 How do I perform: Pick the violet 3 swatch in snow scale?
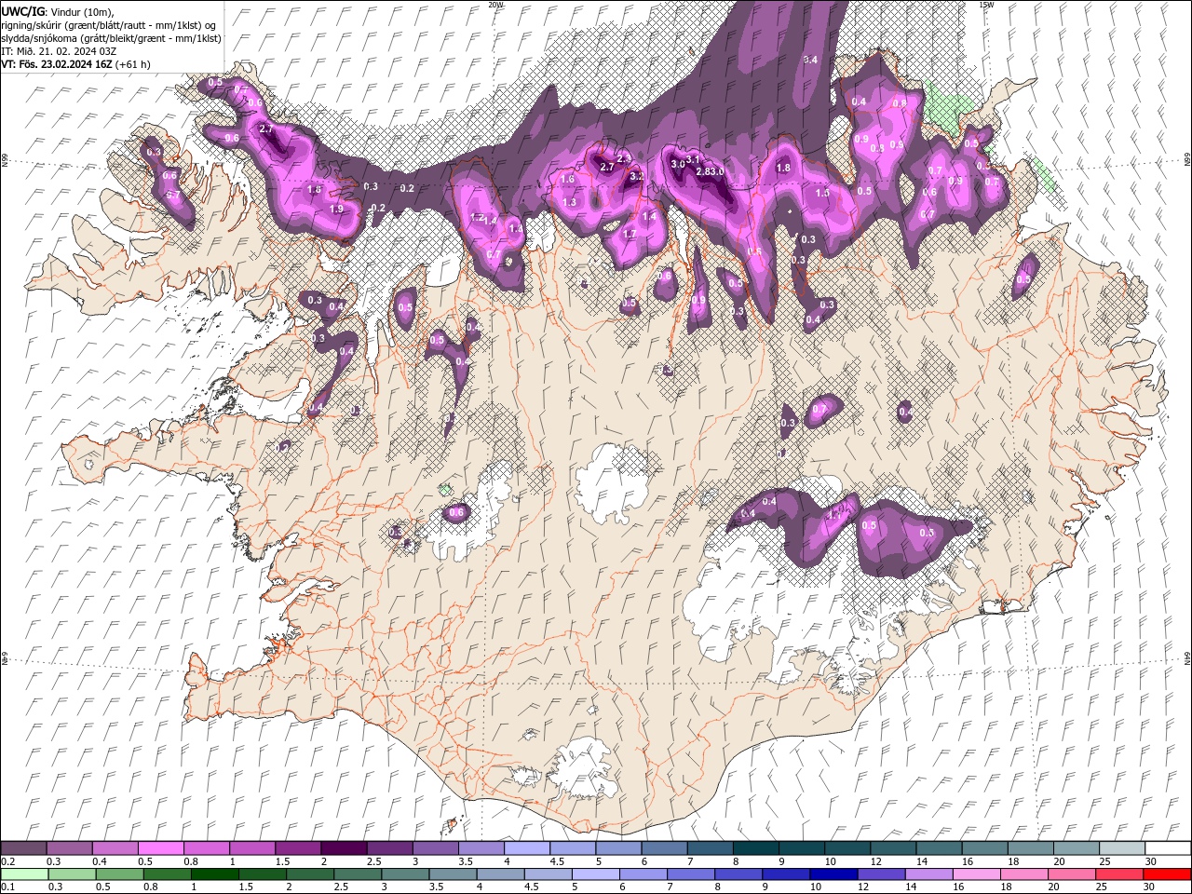[435, 848]
